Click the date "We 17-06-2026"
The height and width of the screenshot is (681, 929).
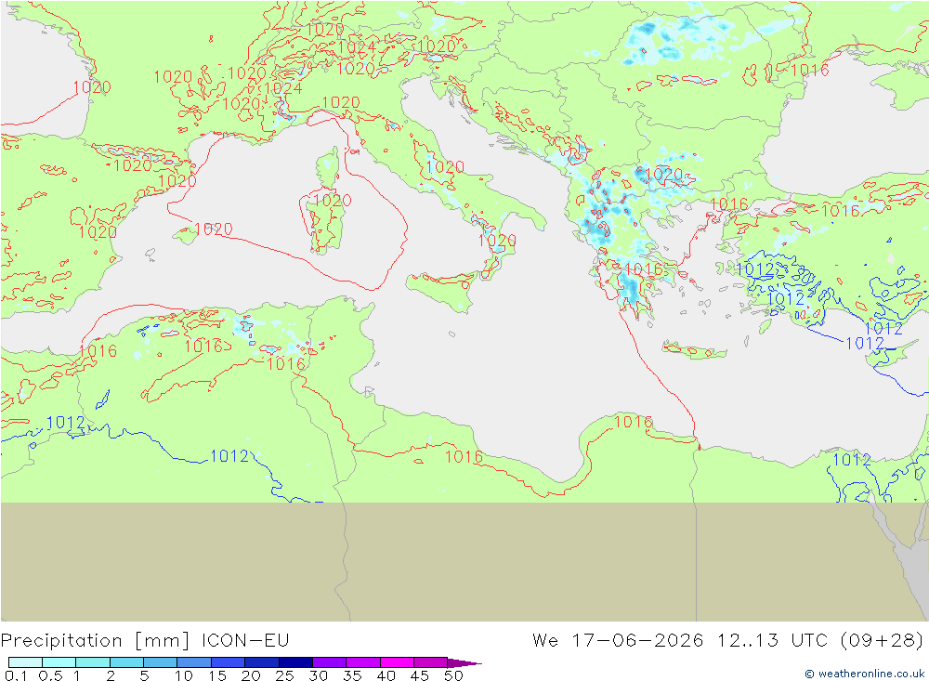(x=618, y=641)
